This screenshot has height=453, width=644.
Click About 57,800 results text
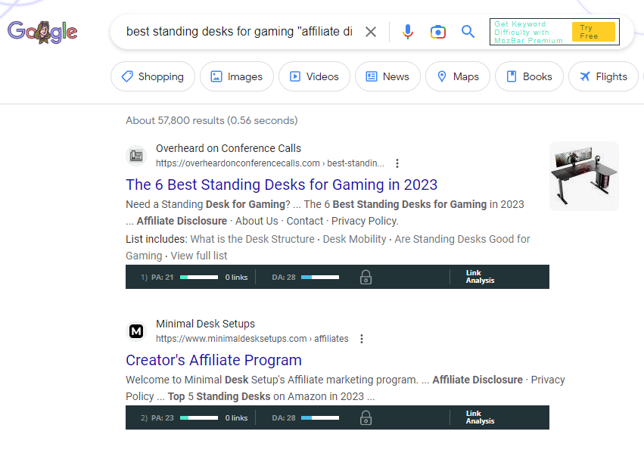[212, 121]
